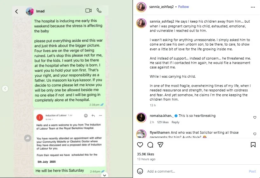The height and width of the screenshot is (178, 260).
Task: Reply to romaisa.khan._ comment
Action: point(175,122)
